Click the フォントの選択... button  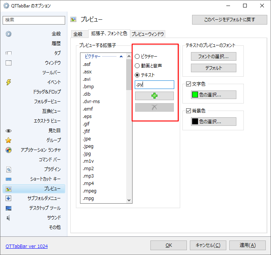213,56
